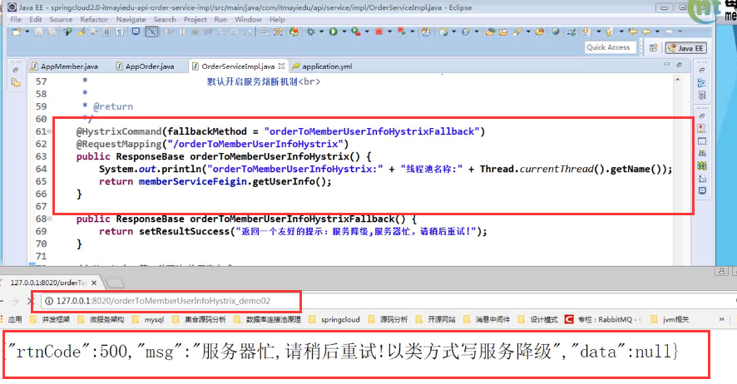Open the Refactor menu

pyautogui.click(x=94, y=19)
